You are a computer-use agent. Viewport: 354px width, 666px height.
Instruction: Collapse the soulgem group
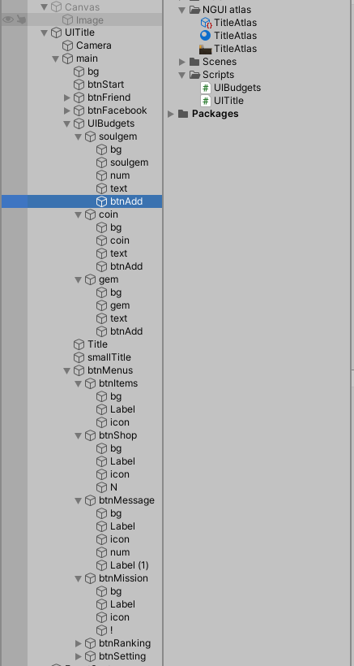click(x=79, y=136)
